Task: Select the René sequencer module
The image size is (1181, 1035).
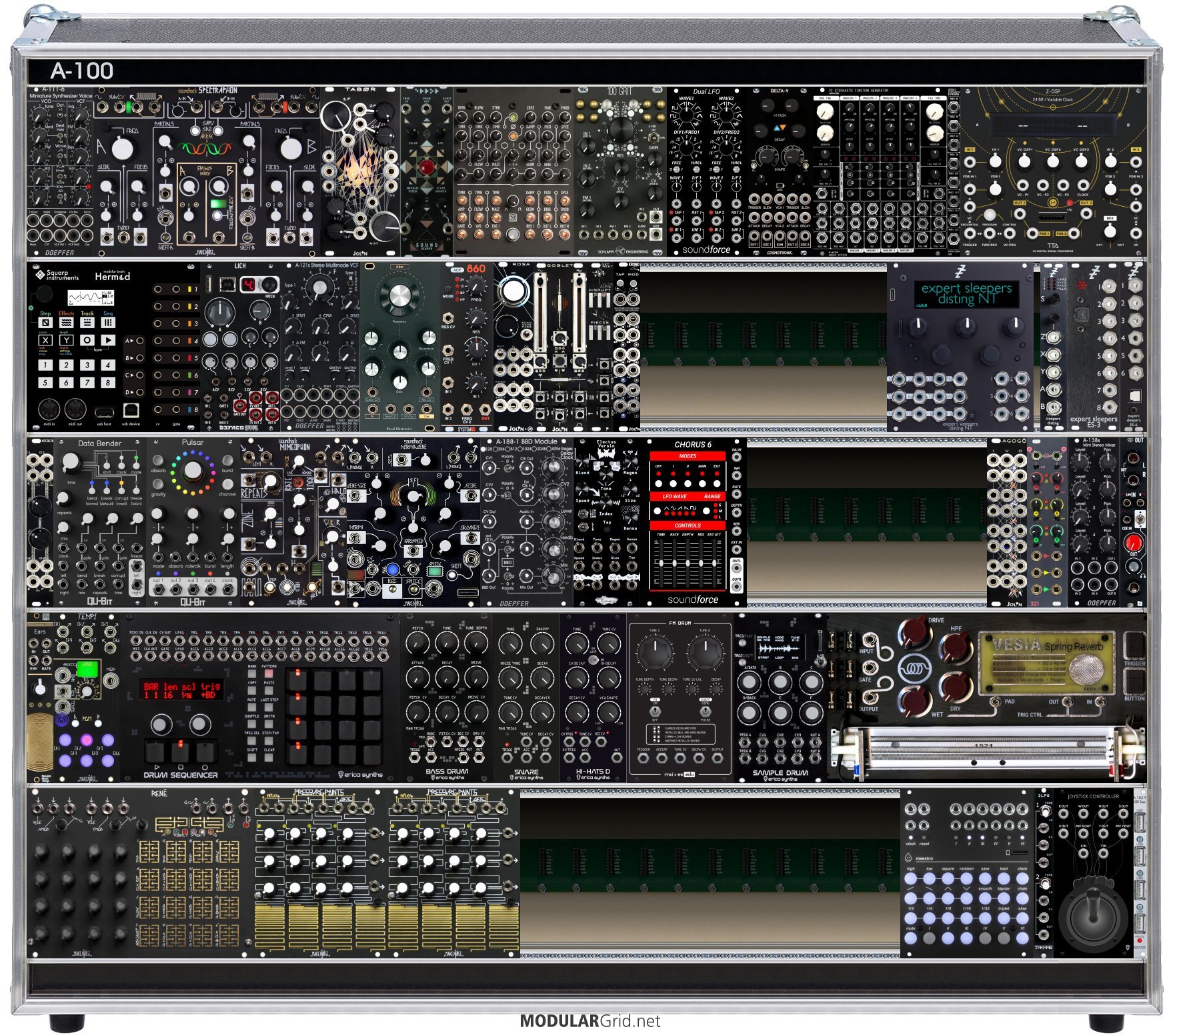Action: (x=141, y=874)
